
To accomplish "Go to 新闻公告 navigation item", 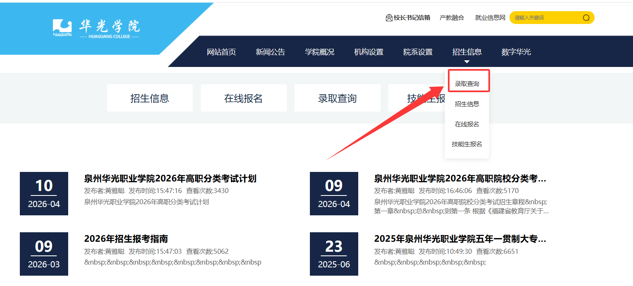I will [x=270, y=52].
